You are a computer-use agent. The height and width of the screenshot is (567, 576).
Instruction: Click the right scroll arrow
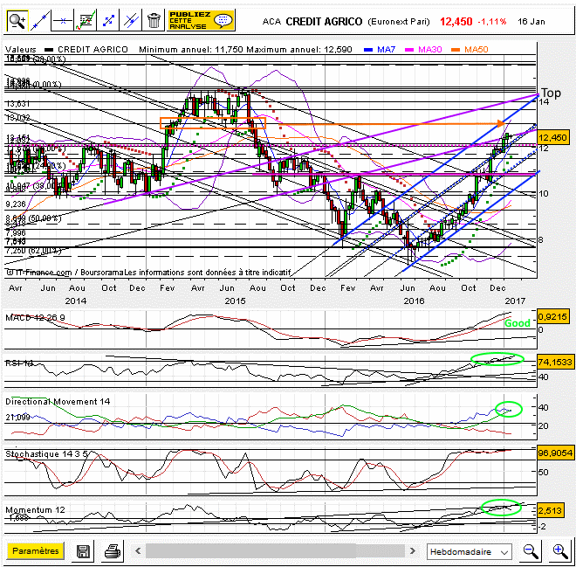point(413,550)
